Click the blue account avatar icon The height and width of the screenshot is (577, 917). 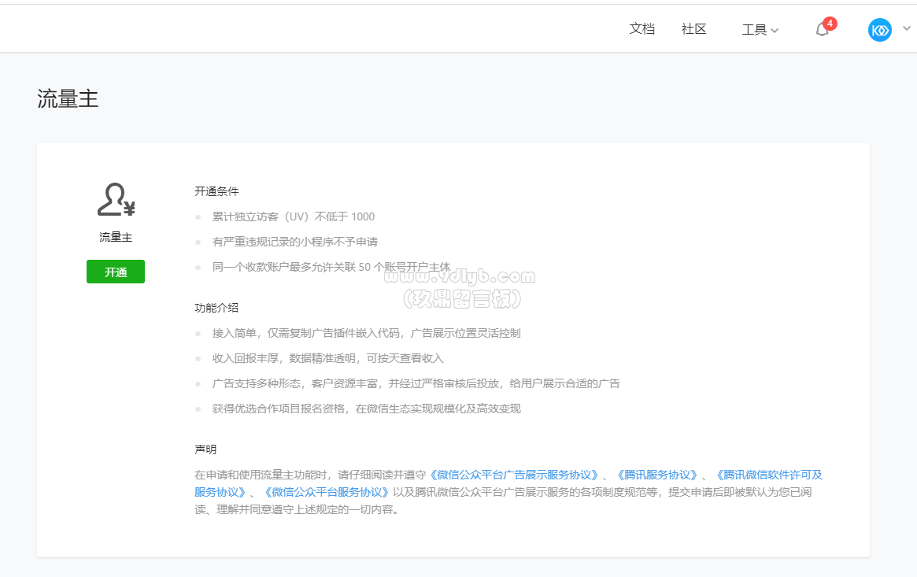click(x=879, y=30)
